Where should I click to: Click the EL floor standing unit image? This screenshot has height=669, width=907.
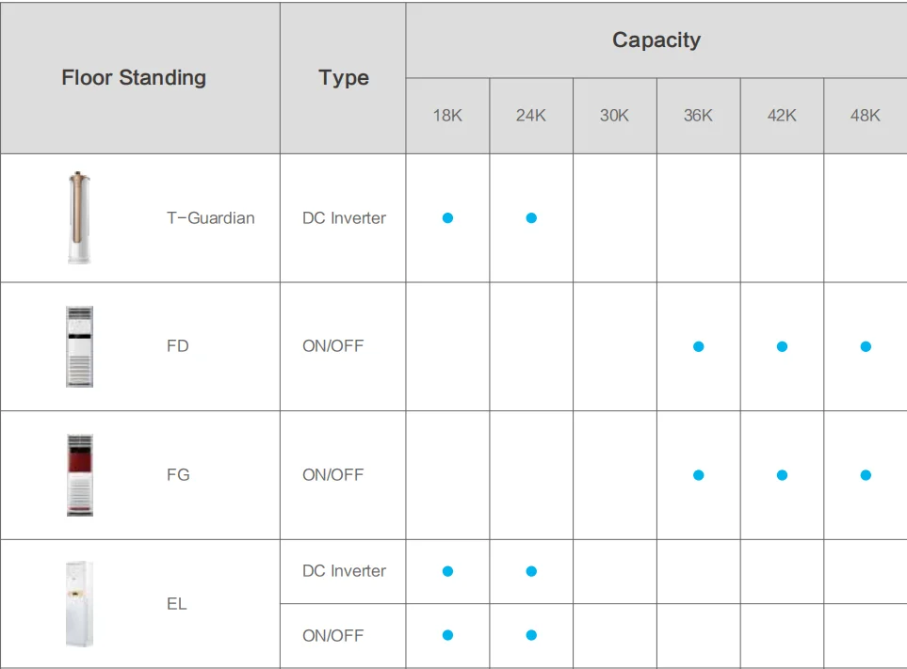pos(80,603)
